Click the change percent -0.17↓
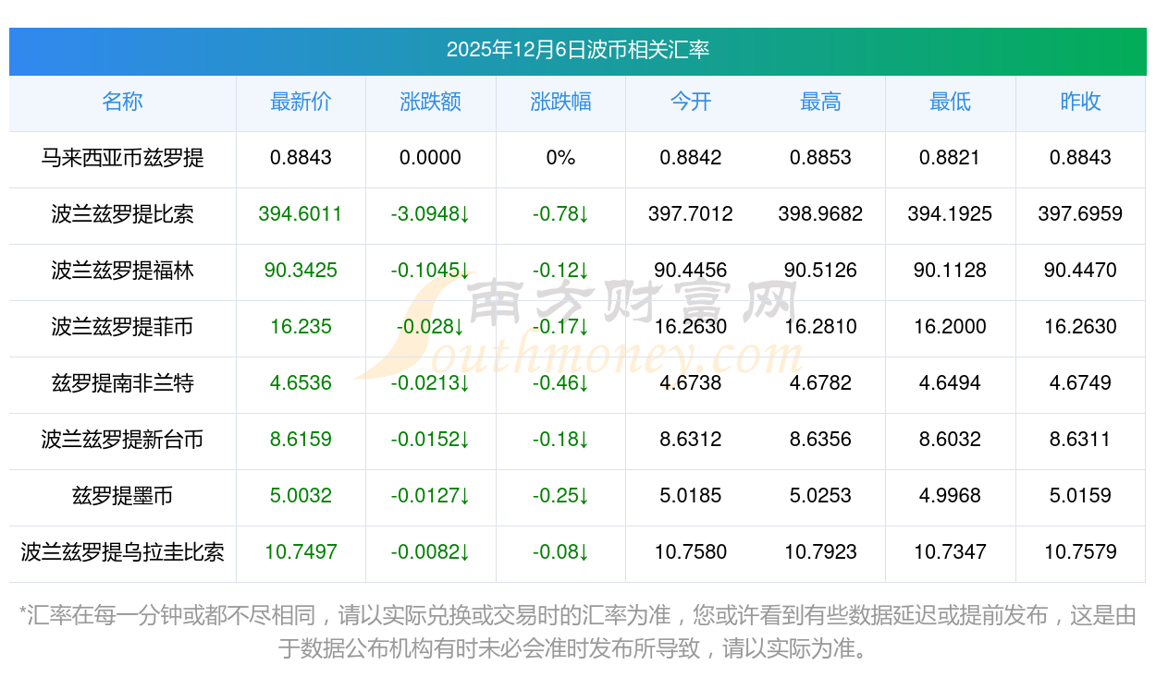This screenshot has width=1156, height=677. point(560,327)
